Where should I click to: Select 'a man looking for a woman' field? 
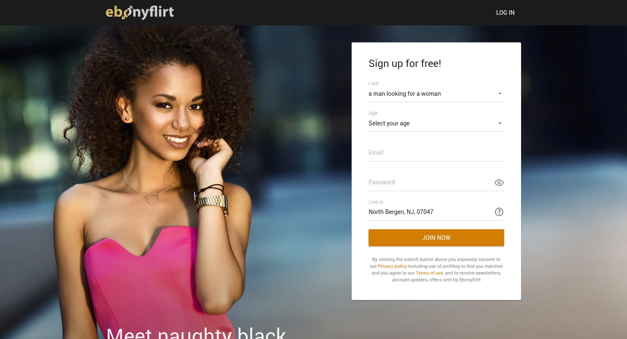[x=436, y=94]
